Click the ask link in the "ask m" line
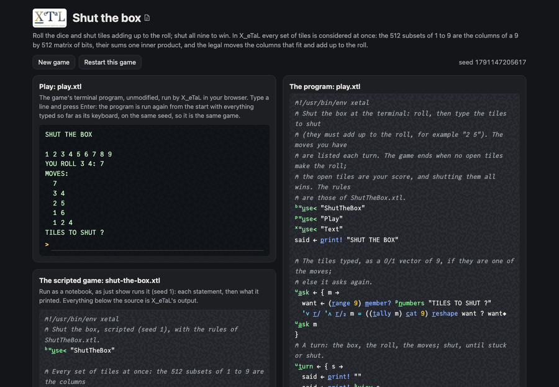 [303, 324]
